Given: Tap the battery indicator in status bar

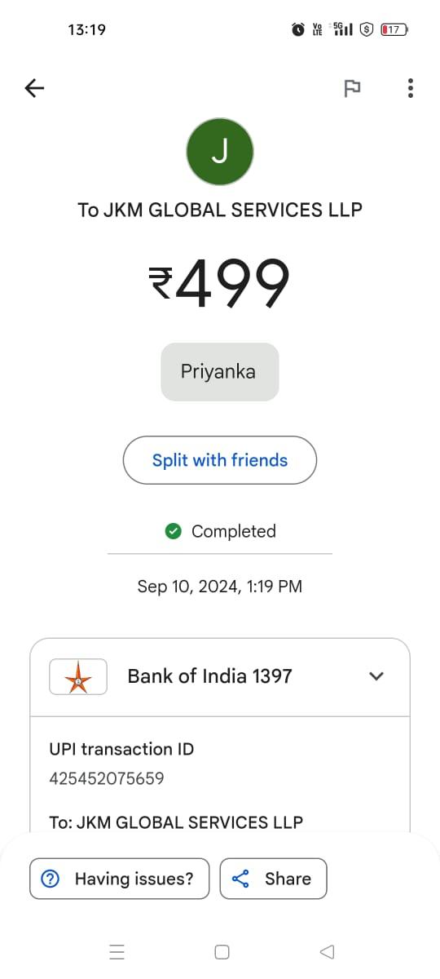Looking at the screenshot, I should point(394,29).
